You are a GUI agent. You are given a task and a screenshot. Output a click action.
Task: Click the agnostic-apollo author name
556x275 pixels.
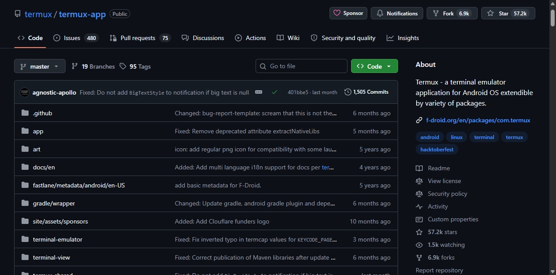(x=54, y=92)
